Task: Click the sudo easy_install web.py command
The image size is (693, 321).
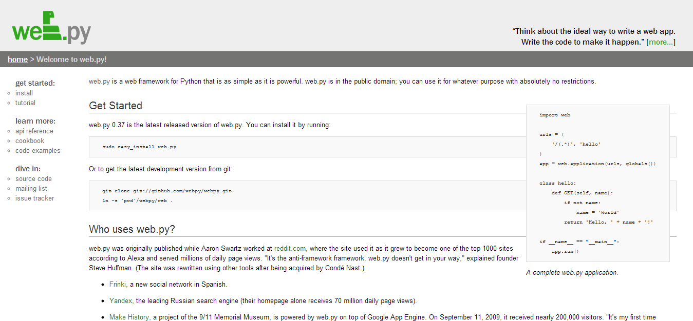Action: coord(139,147)
